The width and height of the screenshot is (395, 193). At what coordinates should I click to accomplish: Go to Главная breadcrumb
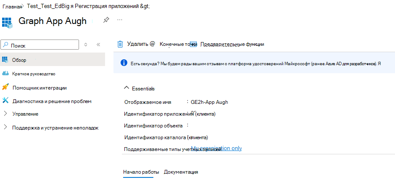12,7
